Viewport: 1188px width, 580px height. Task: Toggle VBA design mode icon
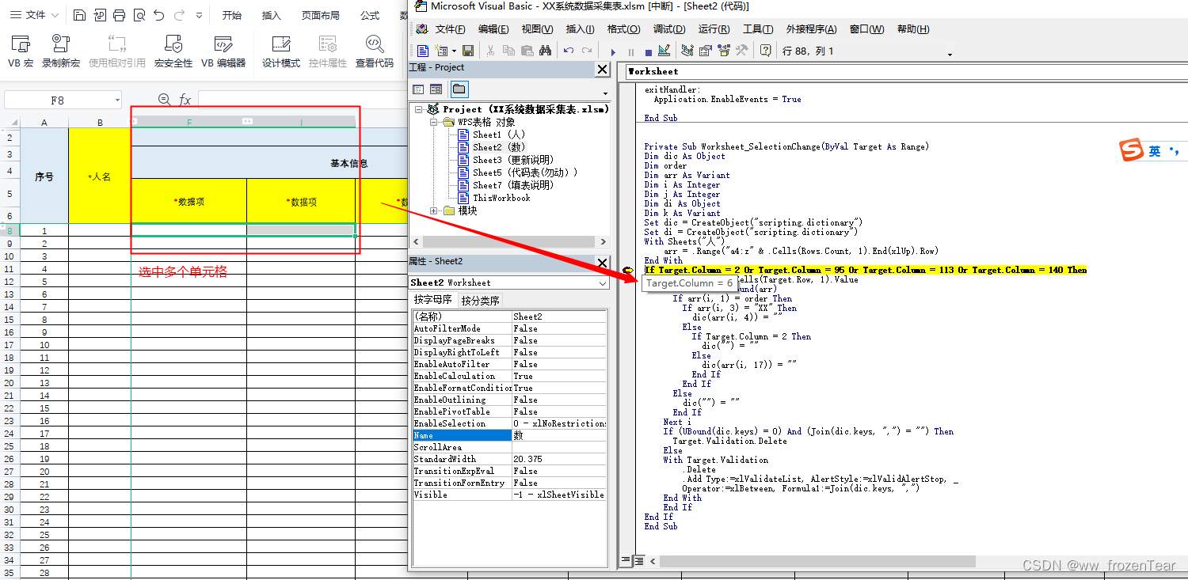pyautogui.click(x=664, y=51)
